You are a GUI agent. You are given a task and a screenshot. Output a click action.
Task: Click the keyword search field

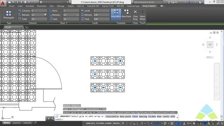(148, 2)
